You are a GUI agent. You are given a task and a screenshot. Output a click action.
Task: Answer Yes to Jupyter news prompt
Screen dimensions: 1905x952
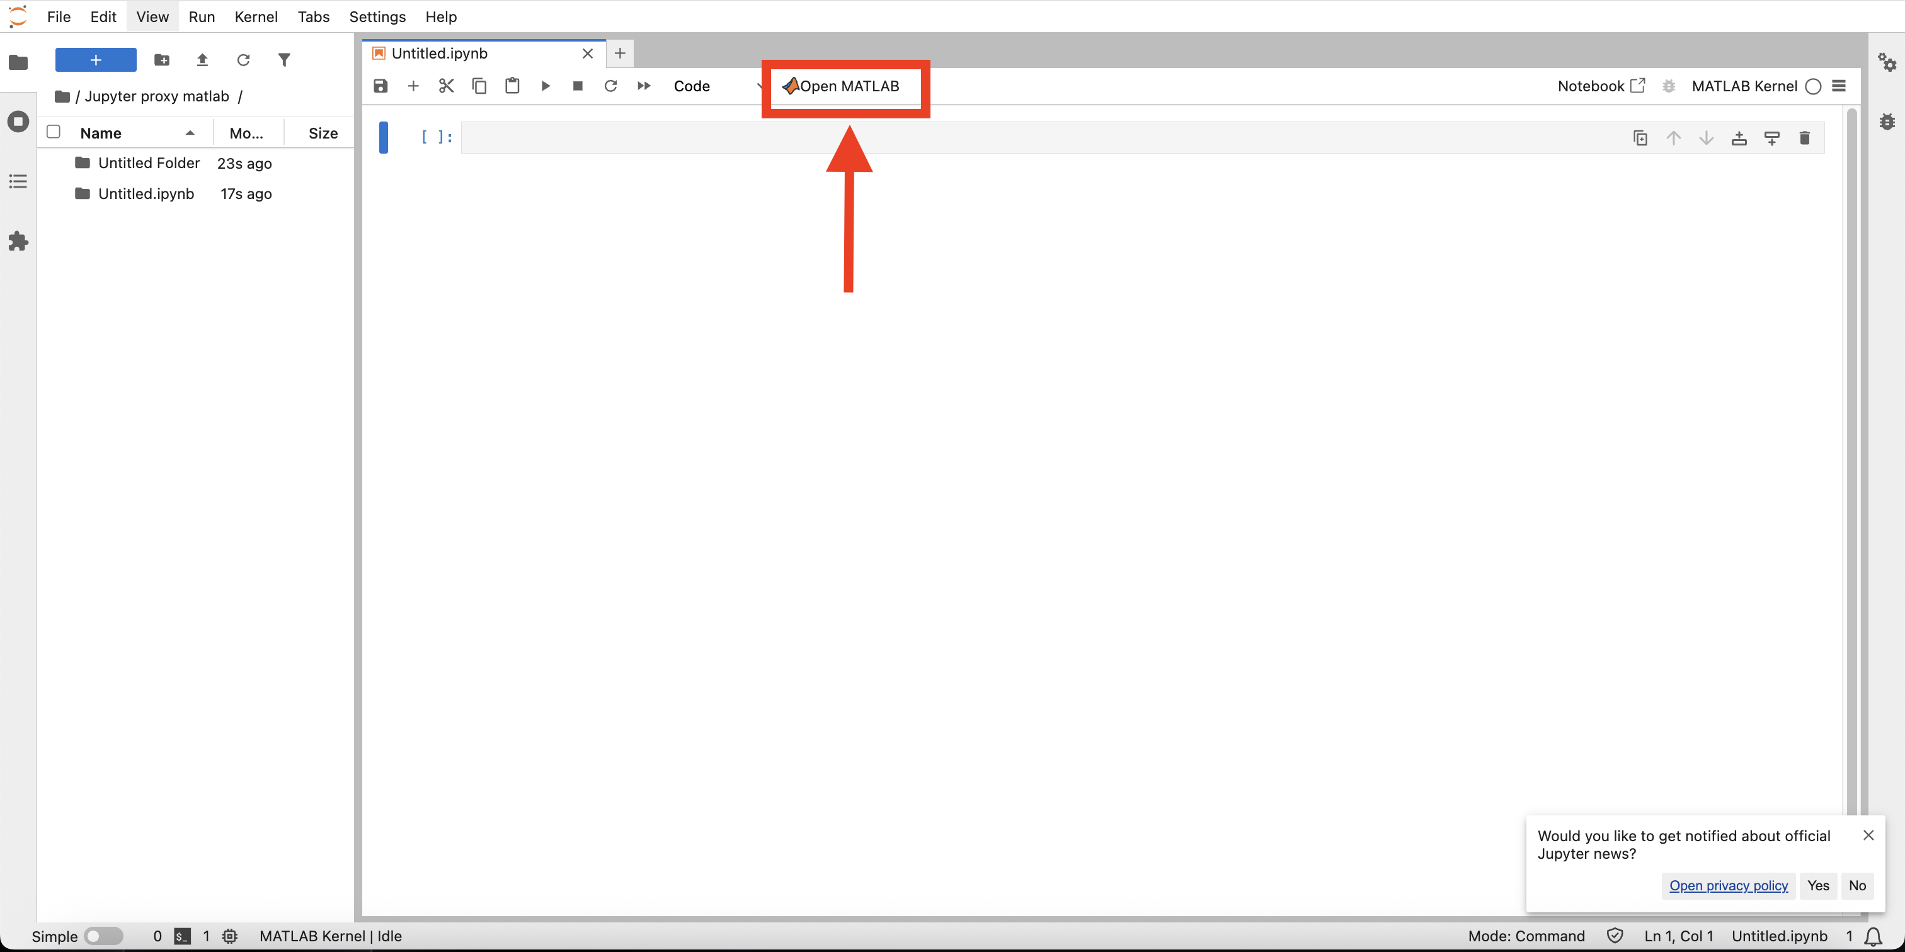coord(1817,885)
